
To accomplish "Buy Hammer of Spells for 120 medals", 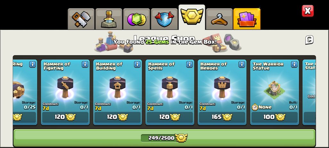I will coord(170,117).
